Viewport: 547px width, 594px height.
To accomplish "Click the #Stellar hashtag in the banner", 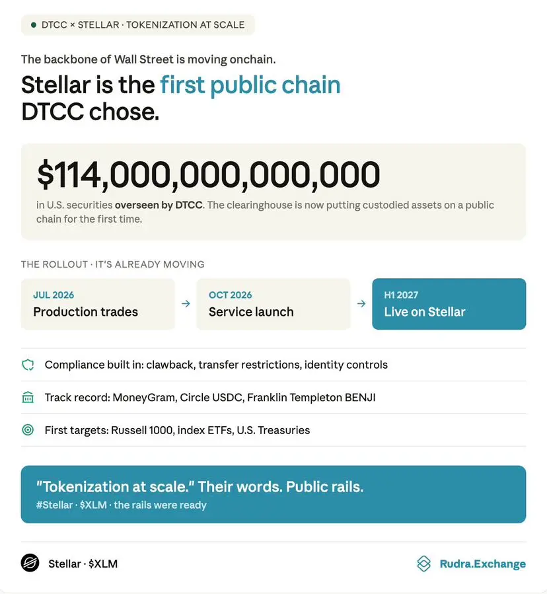I will (55, 505).
